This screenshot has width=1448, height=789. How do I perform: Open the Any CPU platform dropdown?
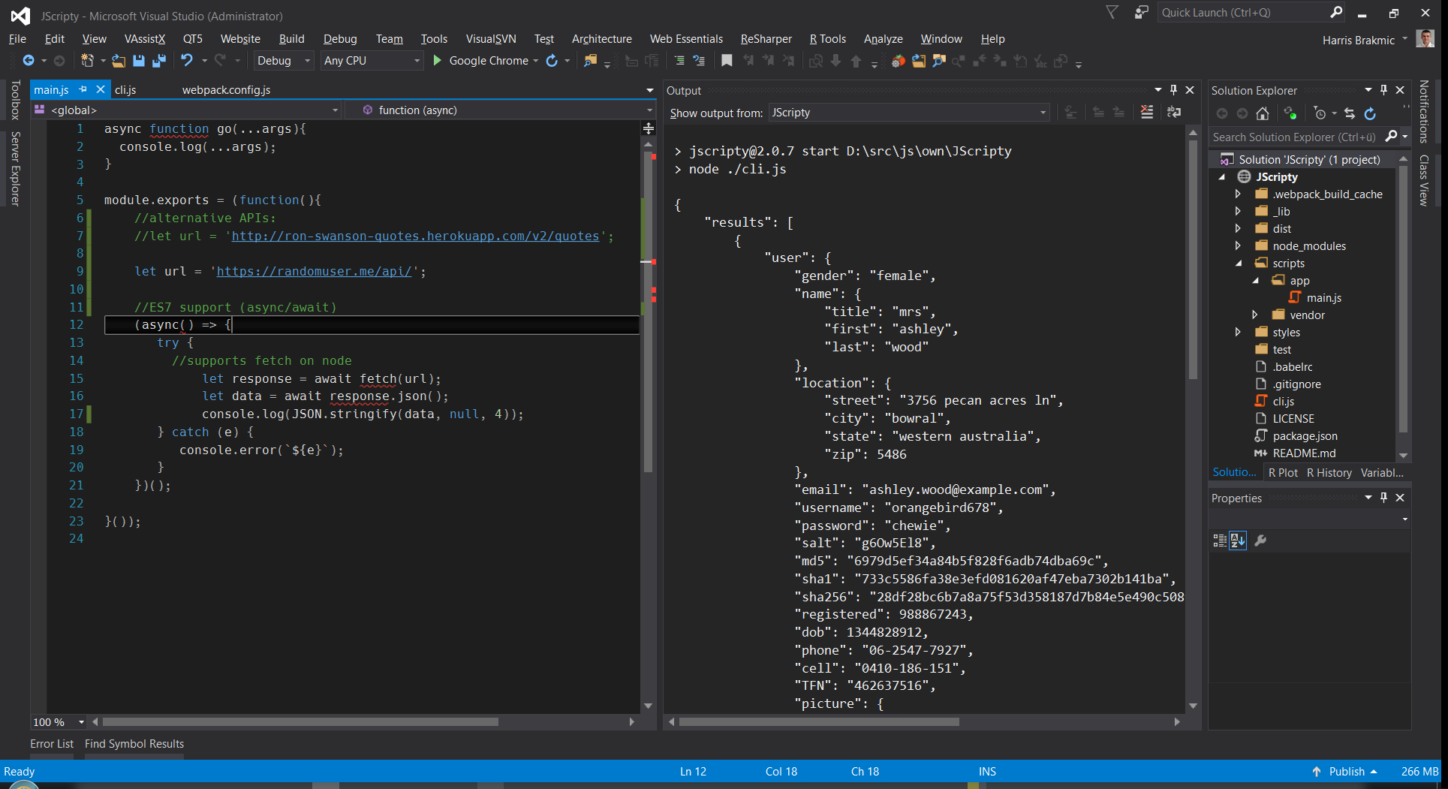(371, 61)
